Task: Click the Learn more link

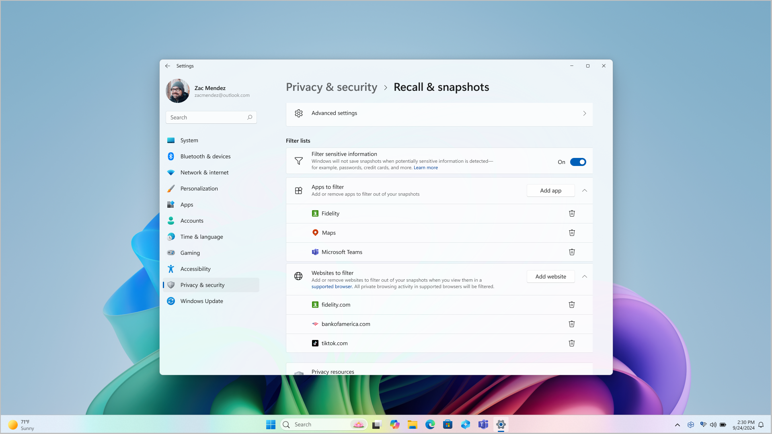Action: [425, 168]
